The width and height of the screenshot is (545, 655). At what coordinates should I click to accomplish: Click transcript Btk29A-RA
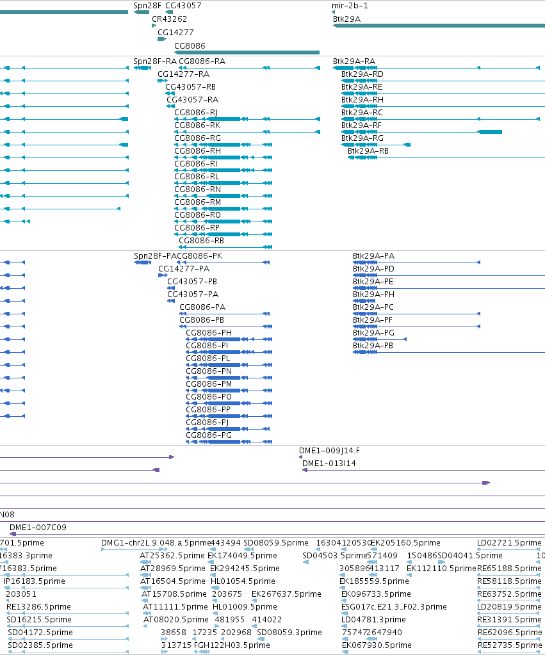click(x=354, y=61)
